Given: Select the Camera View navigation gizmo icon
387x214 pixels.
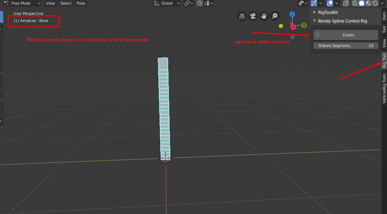Looking at the screenshot, I should tap(252, 16).
